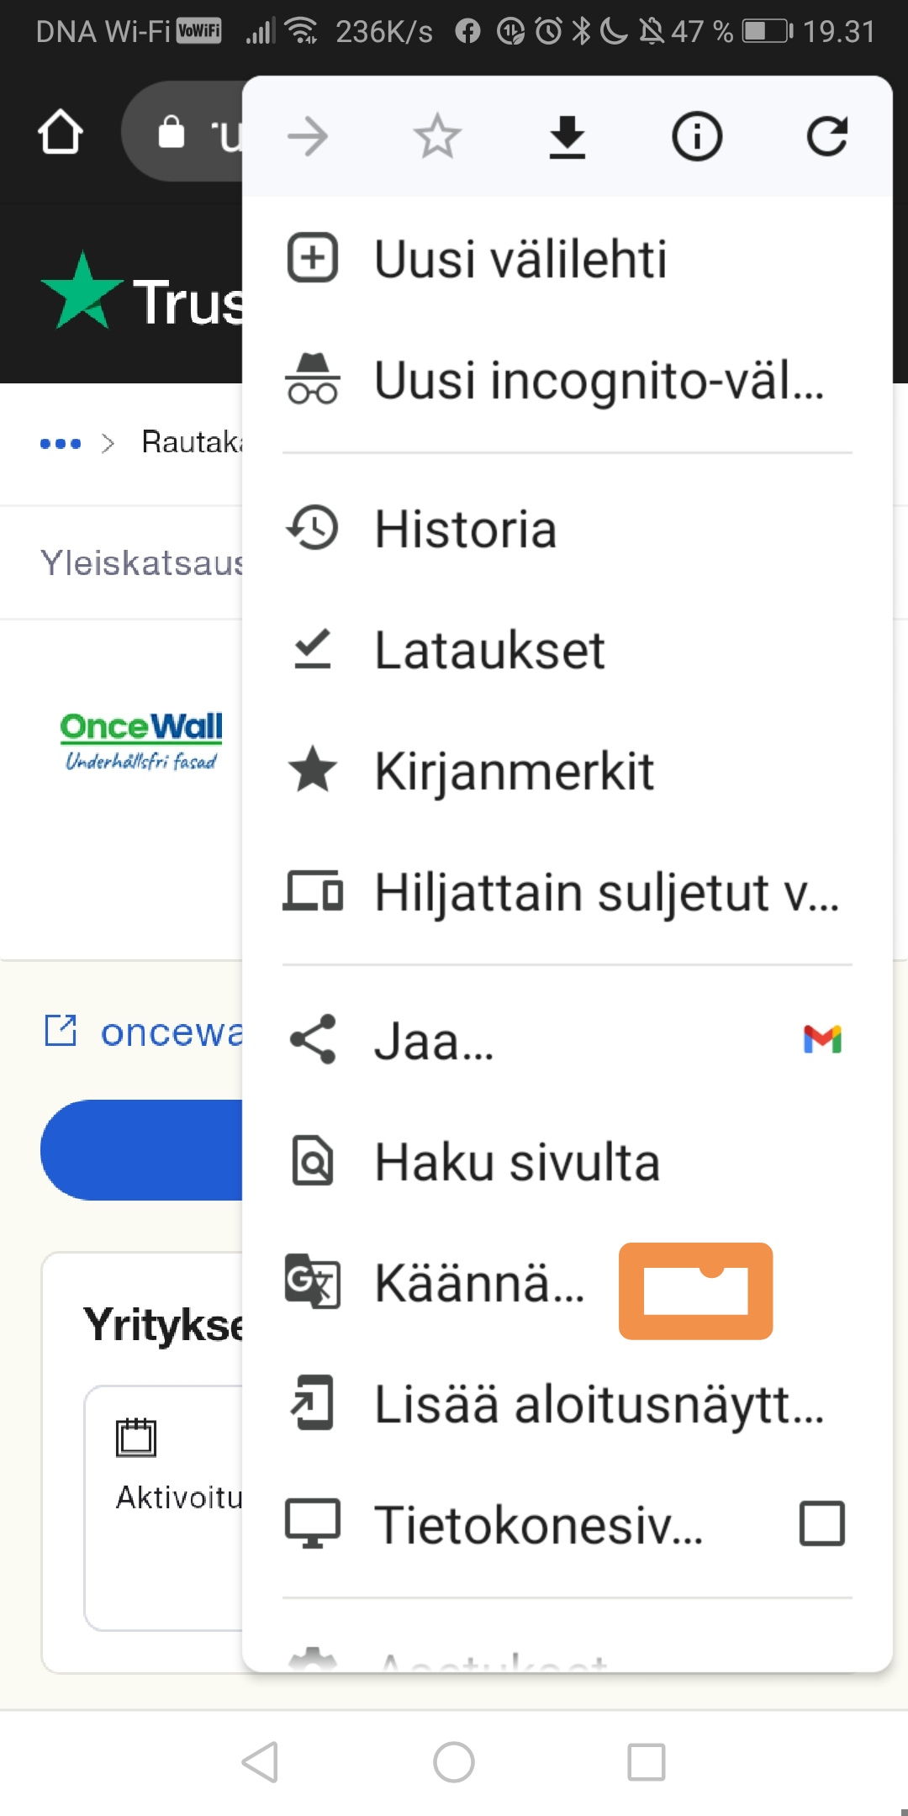The height and width of the screenshot is (1816, 908).
Task: Enable the Tietokonesivusto desktop site checkbox
Action: pyautogui.click(x=821, y=1523)
